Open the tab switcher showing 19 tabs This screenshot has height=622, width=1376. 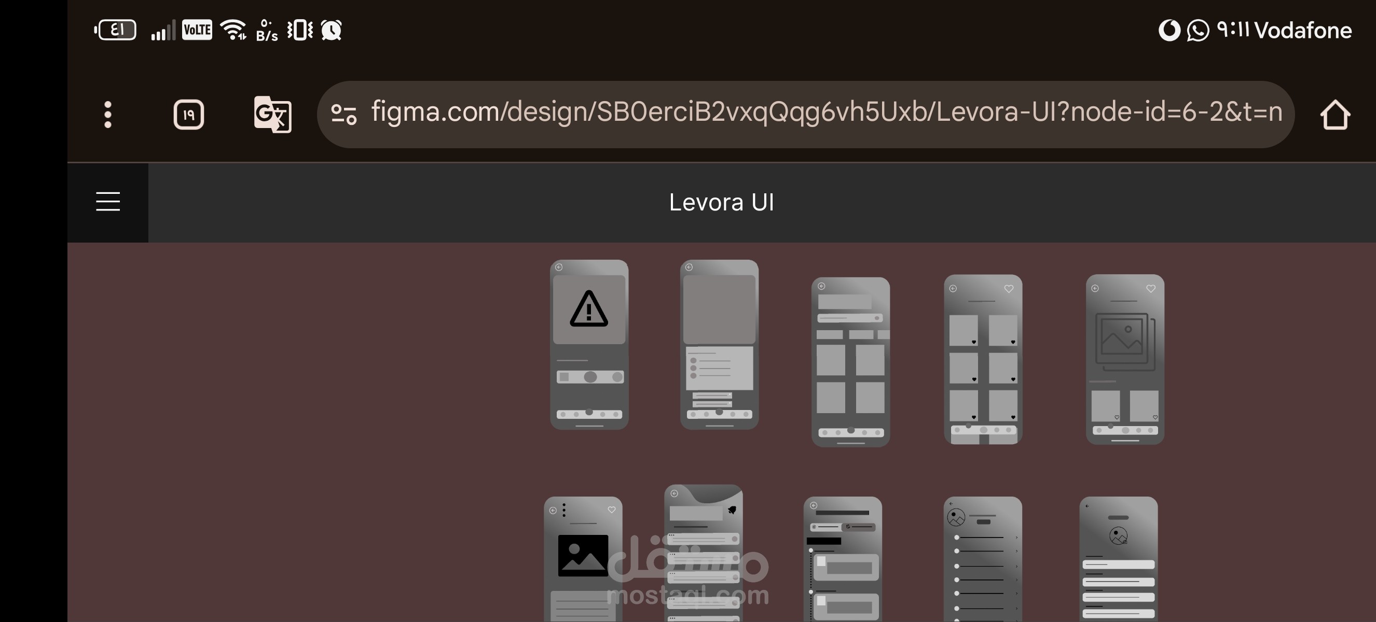tap(188, 115)
